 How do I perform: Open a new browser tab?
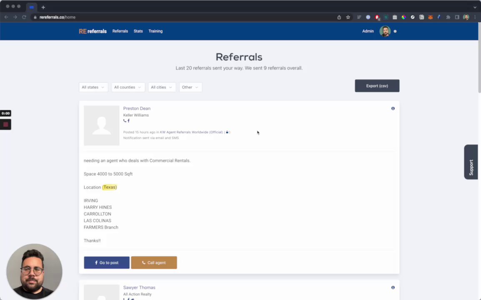click(x=43, y=7)
